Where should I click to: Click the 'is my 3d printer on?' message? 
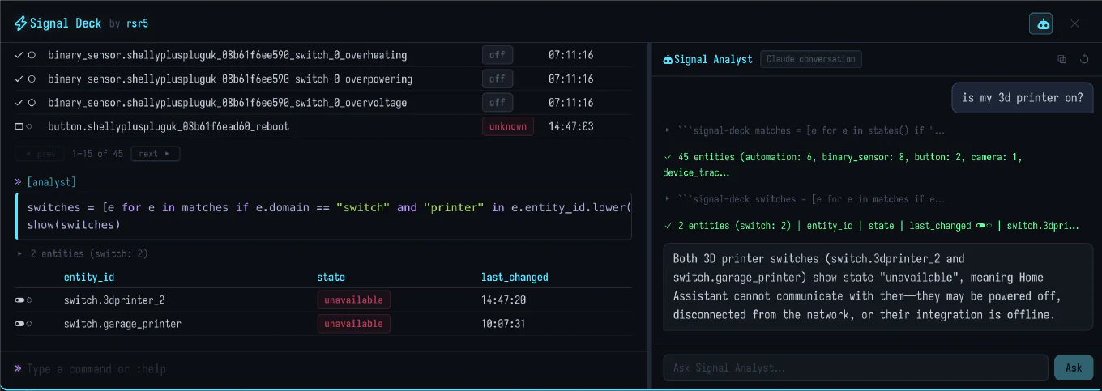(x=1022, y=97)
